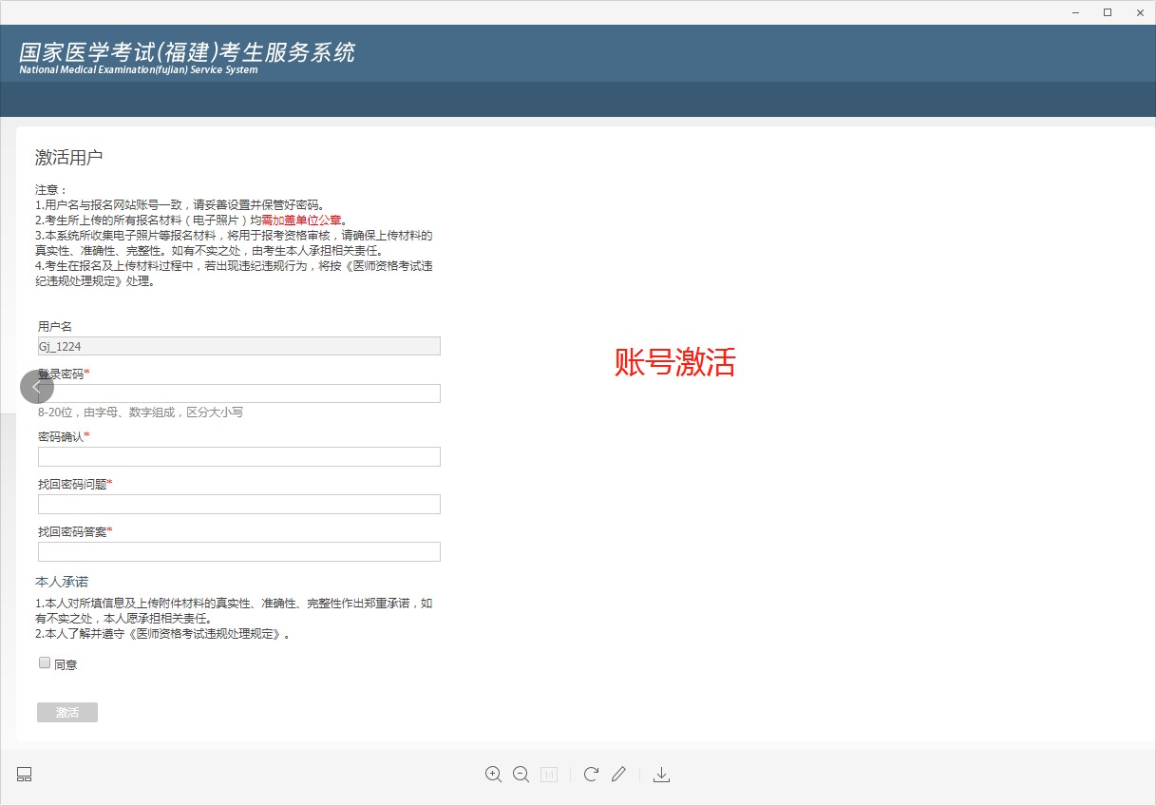The image size is (1156, 806).
Task: Maximize the image viewer window
Action: point(1108,12)
